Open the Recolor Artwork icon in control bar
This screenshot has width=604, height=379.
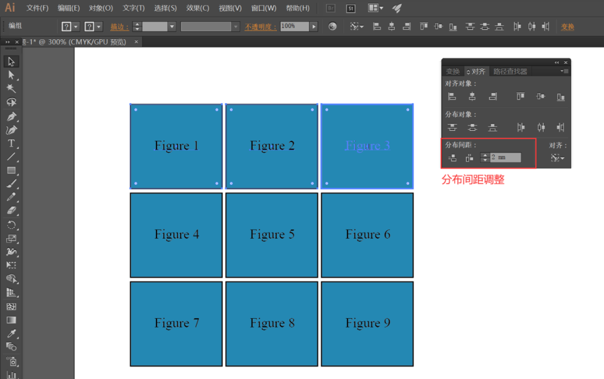[x=332, y=26]
